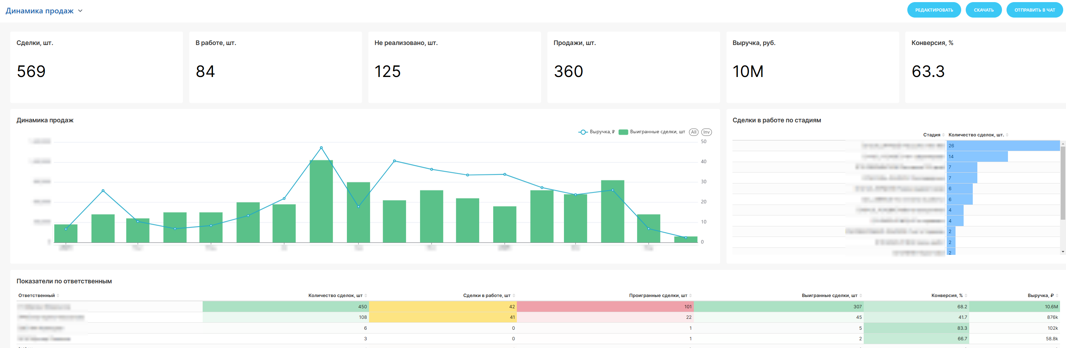The height and width of the screenshot is (348, 1066).
Task: Click the РЕДАКТИРОВАТЬ button
Action: [934, 10]
